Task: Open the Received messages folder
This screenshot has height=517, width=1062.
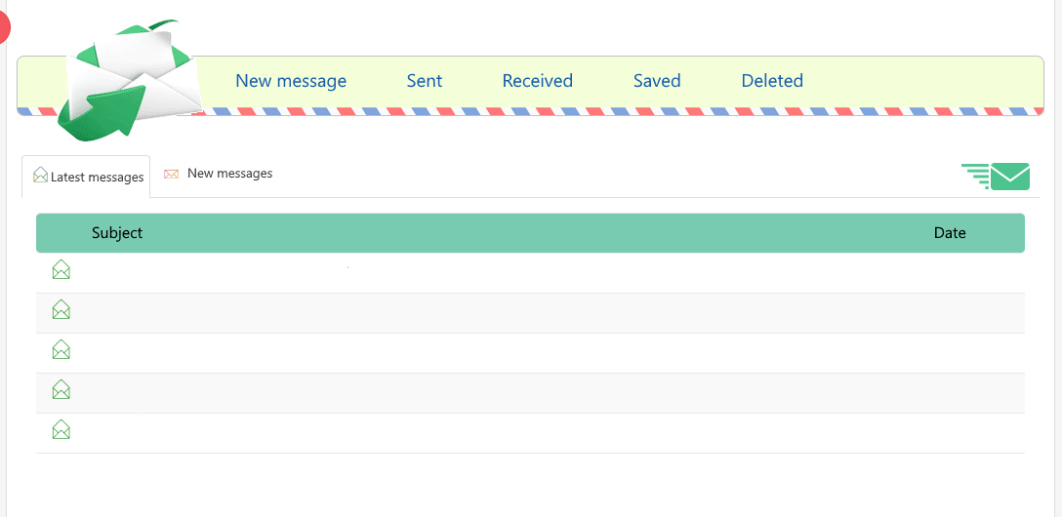Action: [537, 81]
